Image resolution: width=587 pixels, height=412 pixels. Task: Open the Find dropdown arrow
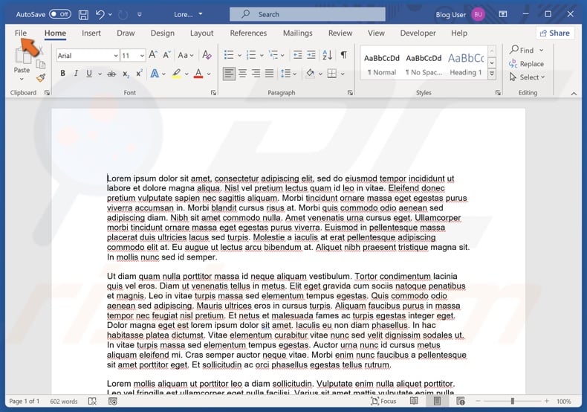point(542,50)
